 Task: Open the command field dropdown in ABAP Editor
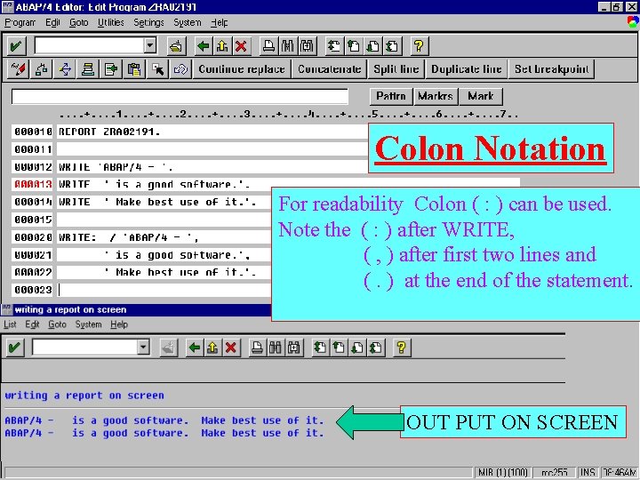click(x=150, y=45)
